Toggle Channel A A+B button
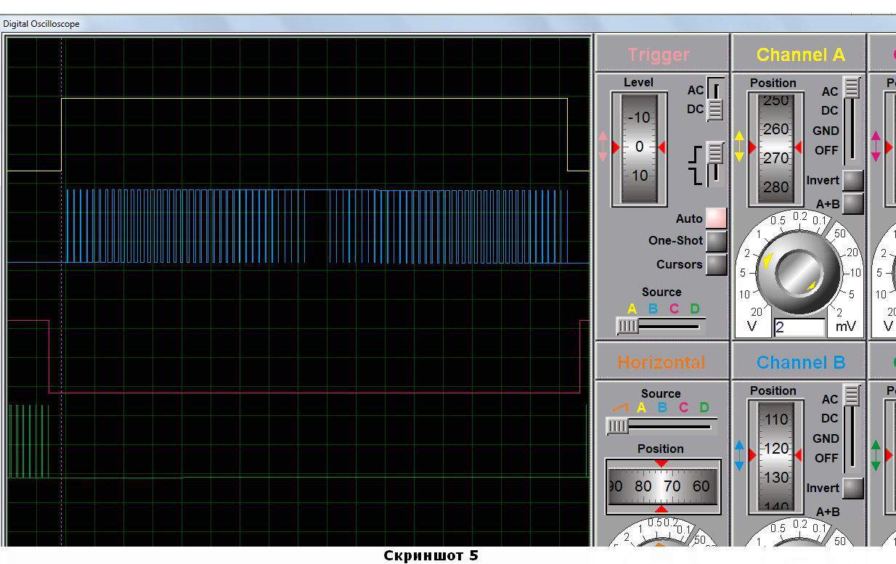 click(x=853, y=204)
